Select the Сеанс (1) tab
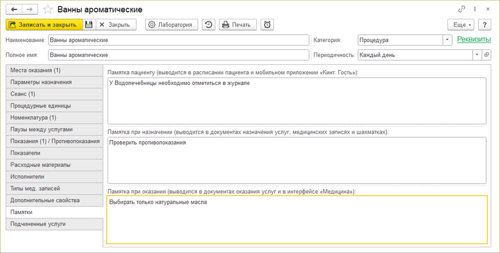The width and height of the screenshot is (500, 253). (54, 94)
